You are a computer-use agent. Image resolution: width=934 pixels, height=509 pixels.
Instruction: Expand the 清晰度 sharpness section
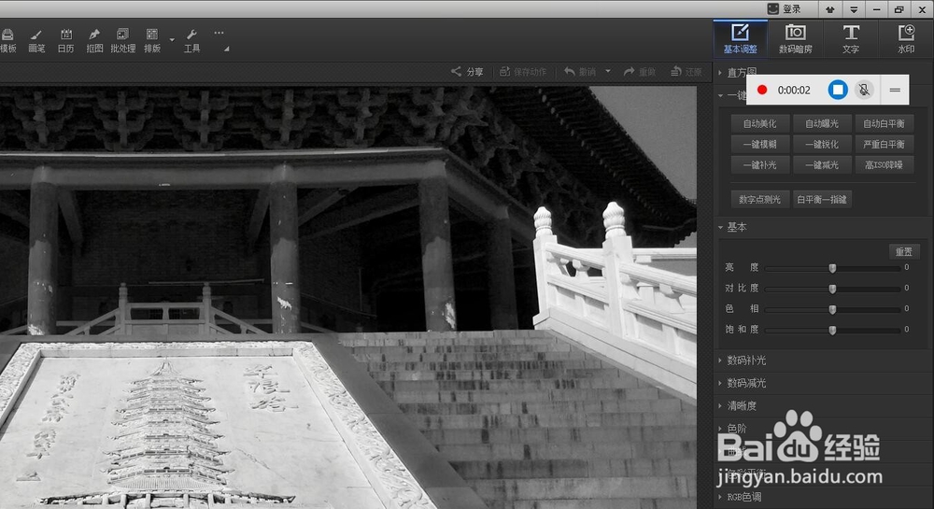point(738,405)
